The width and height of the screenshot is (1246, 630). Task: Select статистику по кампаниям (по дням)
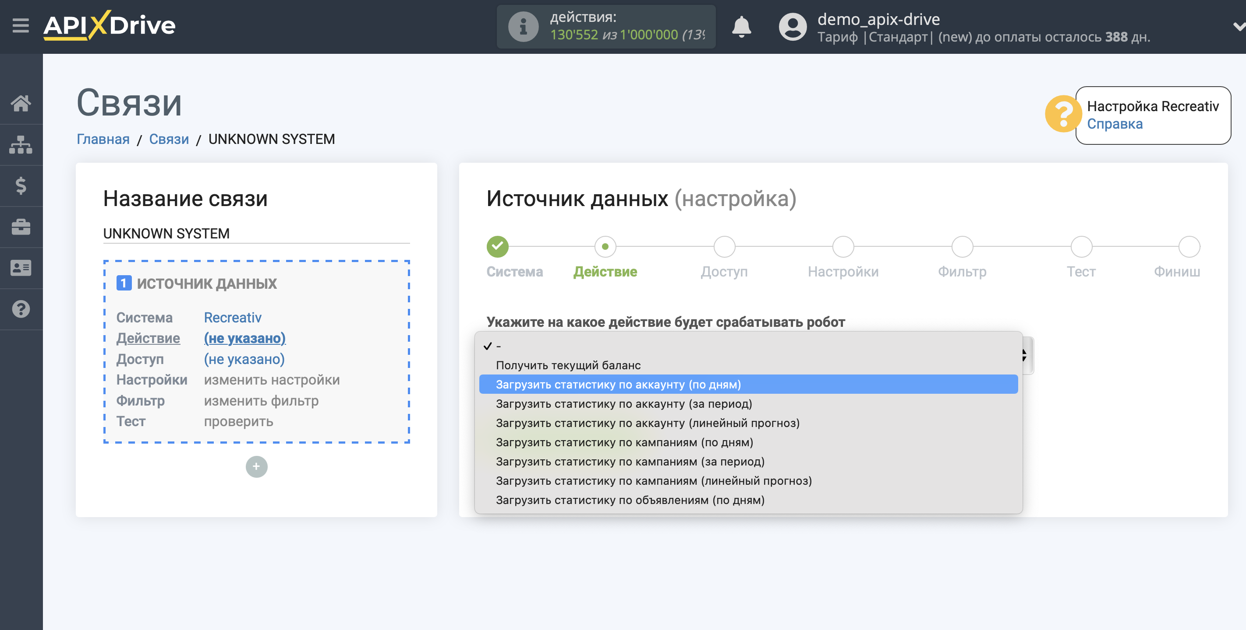(x=748, y=443)
